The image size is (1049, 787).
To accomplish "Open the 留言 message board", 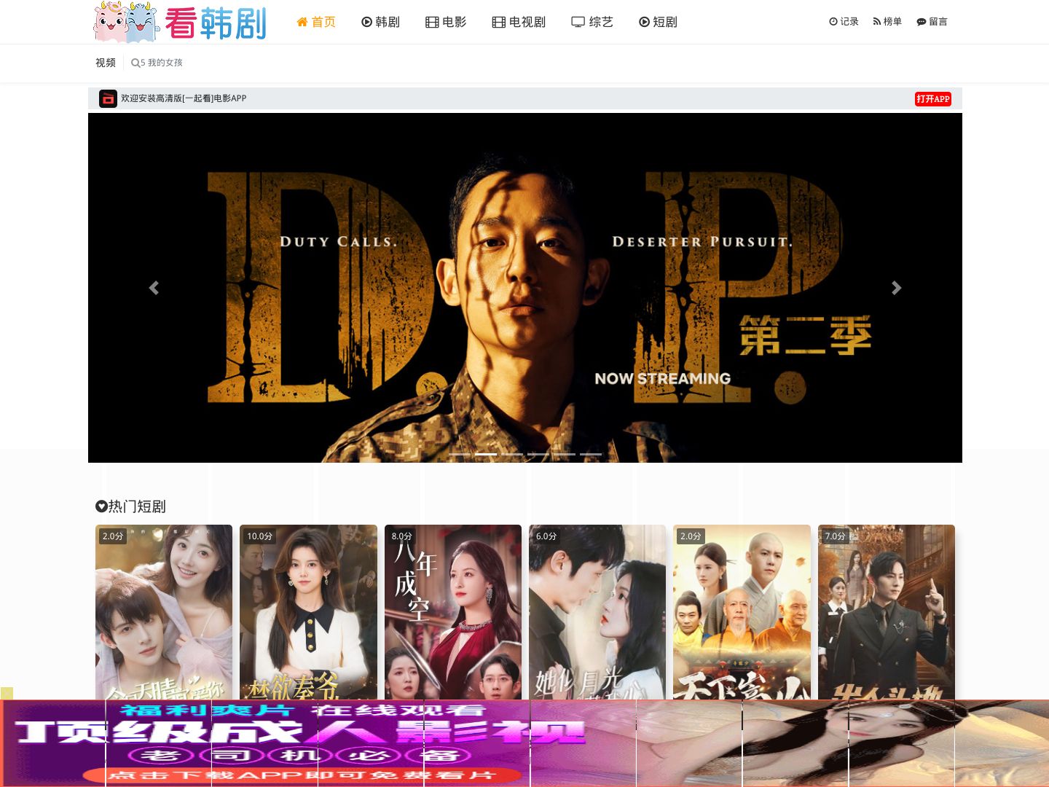I will point(932,22).
